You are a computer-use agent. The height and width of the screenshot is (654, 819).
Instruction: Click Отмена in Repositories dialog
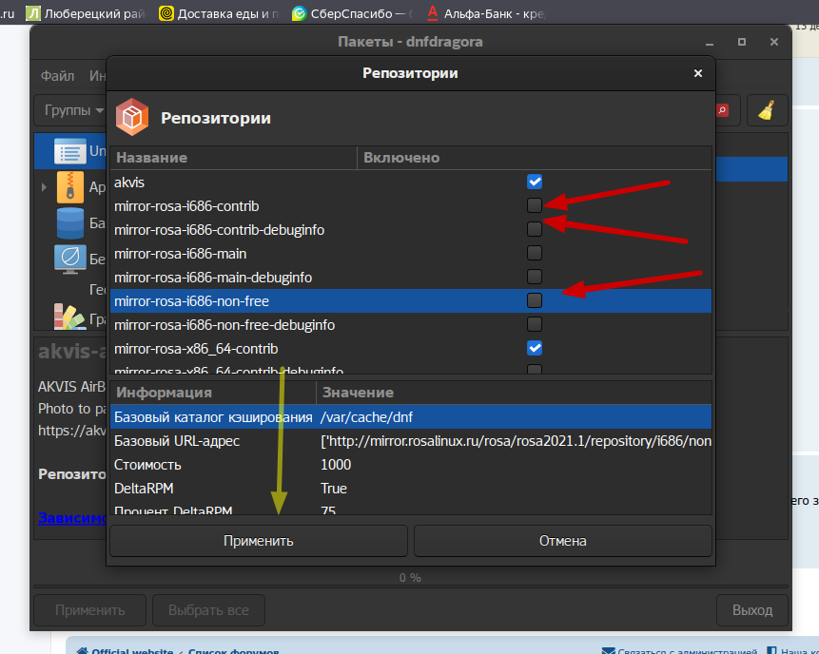562,541
